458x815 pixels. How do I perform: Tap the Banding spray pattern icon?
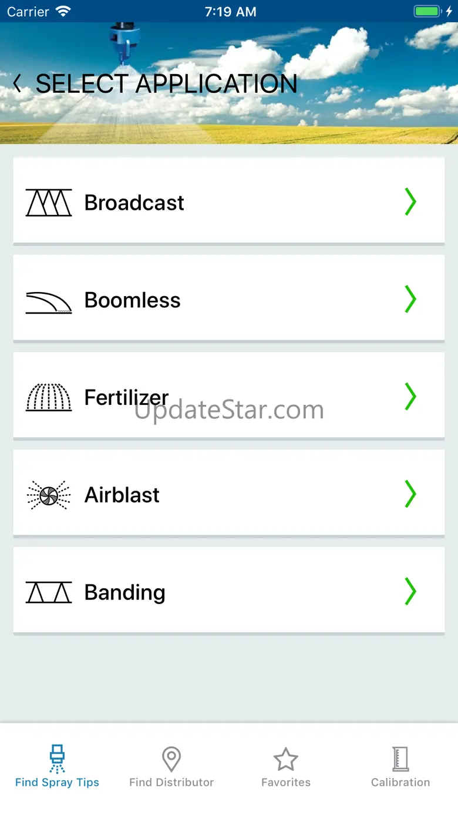[49, 592]
